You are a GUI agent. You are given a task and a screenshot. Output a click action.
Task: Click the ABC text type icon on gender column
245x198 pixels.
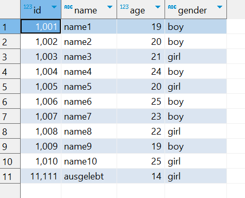click(x=172, y=7)
